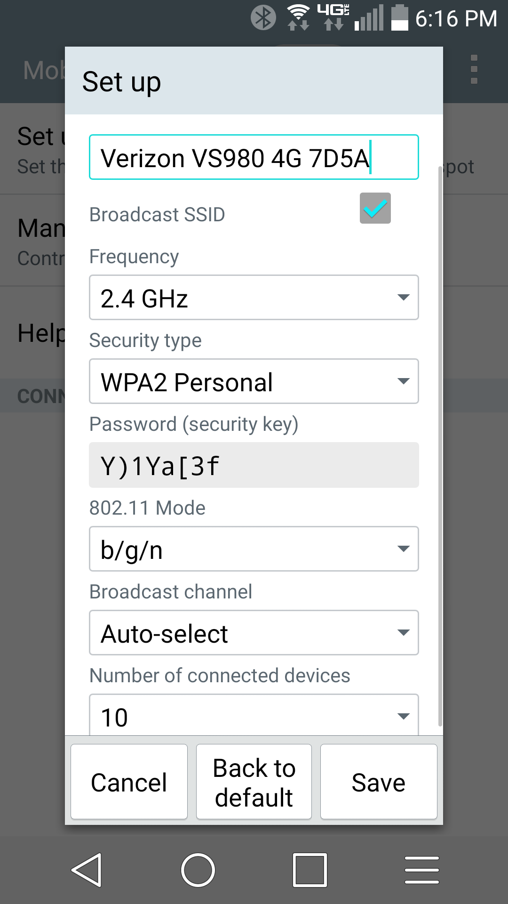Image resolution: width=508 pixels, height=904 pixels.
Task: Cancel the hotspot setup dialog
Action: [x=128, y=781]
